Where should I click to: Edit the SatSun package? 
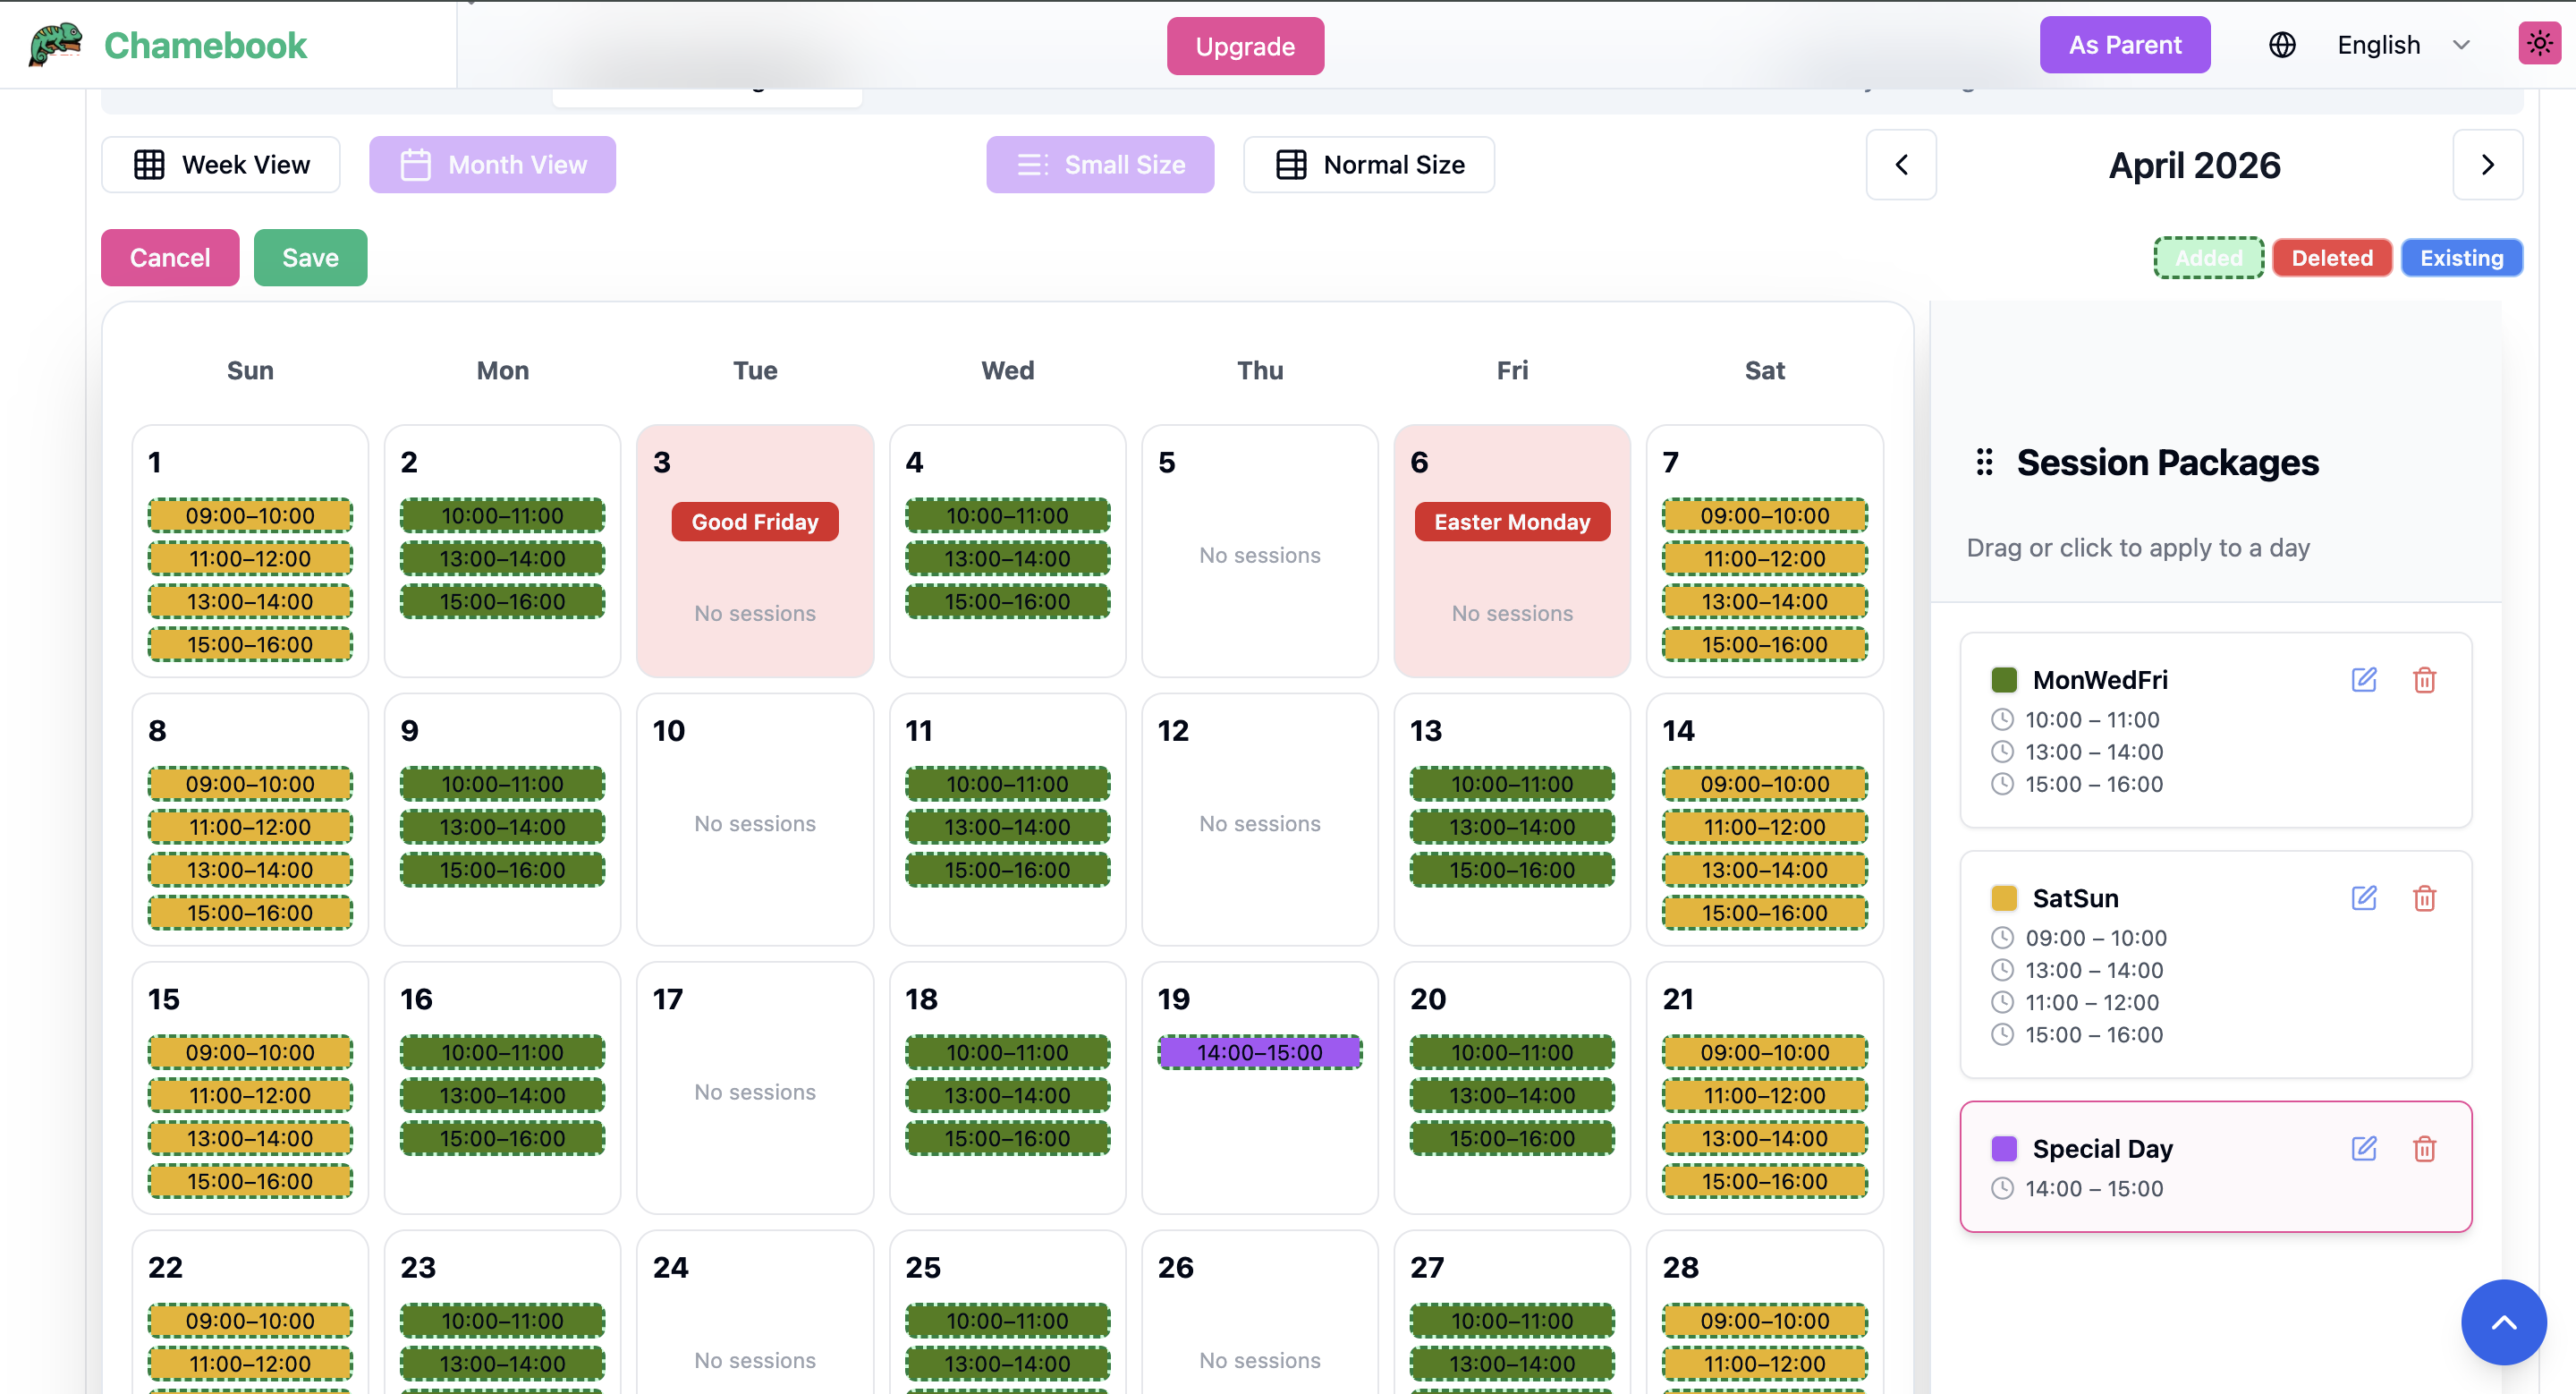pyautogui.click(x=2364, y=898)
